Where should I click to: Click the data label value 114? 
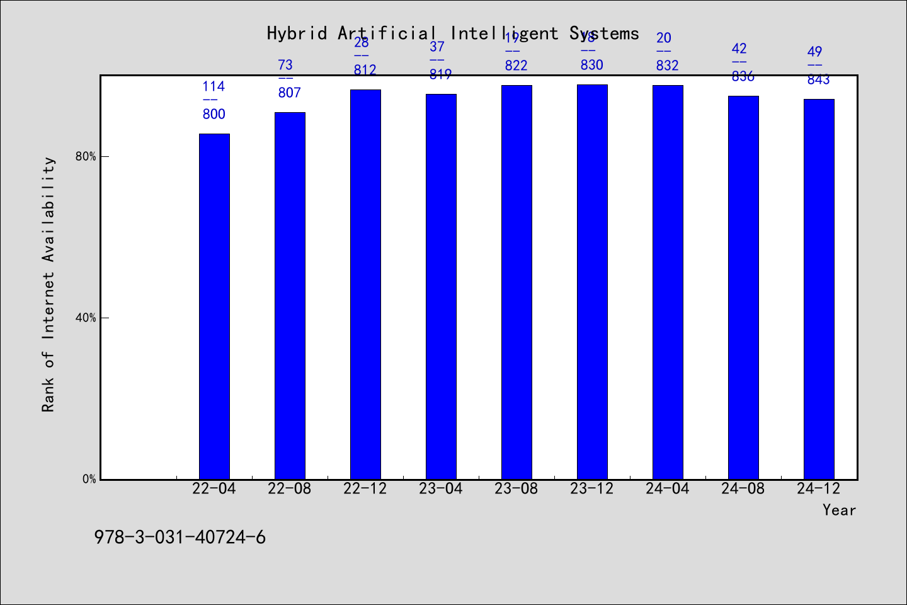tap(214, 86)
